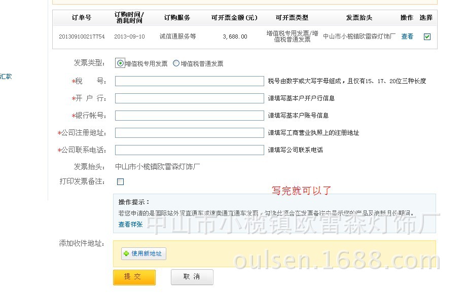The image size is (466, 293).
Task: Click the 使用新地址 add address button
Action: tap(144, 254)
